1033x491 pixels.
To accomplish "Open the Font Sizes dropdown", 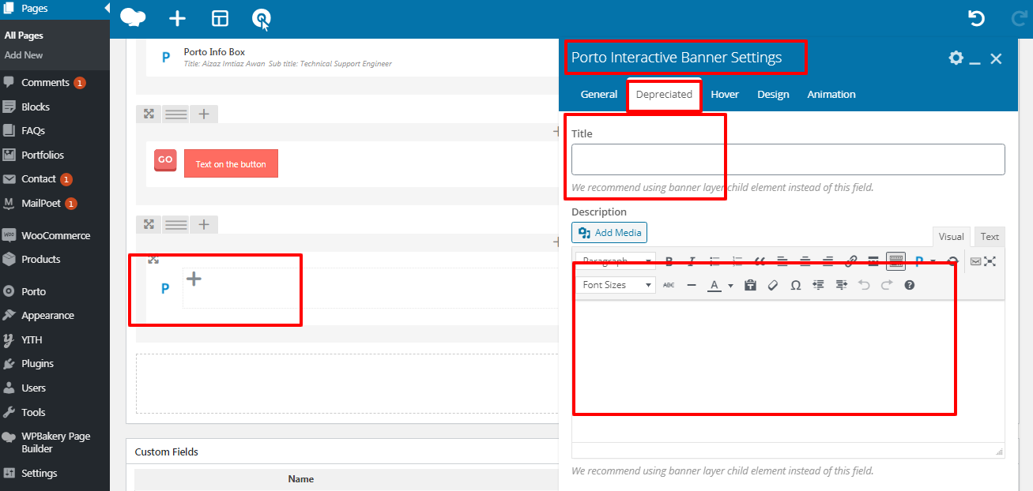I will tap(616, 285).
